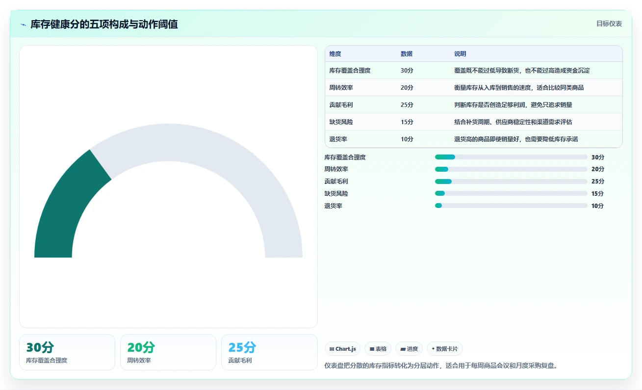Click description 结合补货周期、供应商稳定性

point(513,122)
